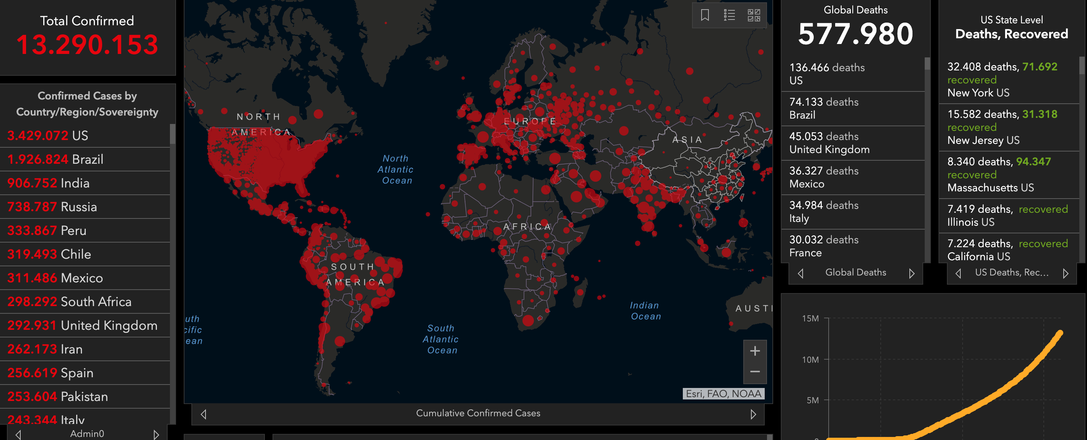Select the Admin0 tab label
The height and width of the screenshot is (440, 1087).
tap(87, 433)
